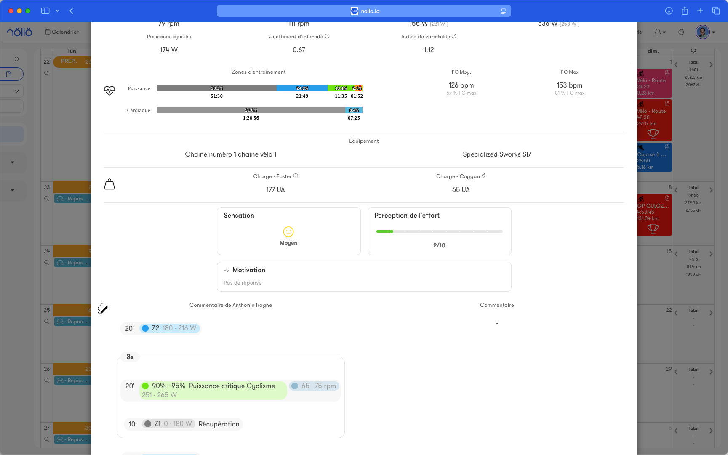Click the nolio logo to go home

pos(19,32)
